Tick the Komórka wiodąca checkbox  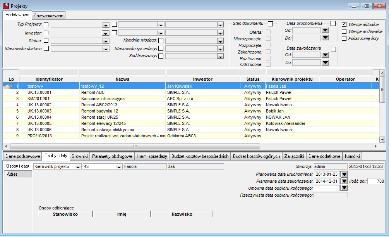coord(161,41)
